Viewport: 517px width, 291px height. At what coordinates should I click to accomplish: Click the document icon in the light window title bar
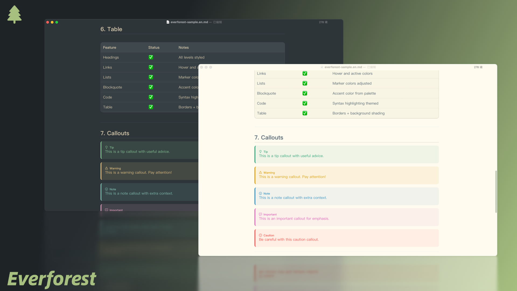[322, 67]
